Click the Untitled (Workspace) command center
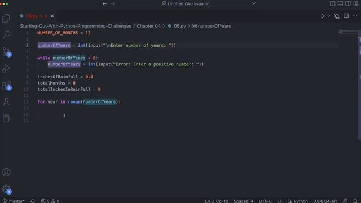The image size is (361, 203). coord(186,4)
